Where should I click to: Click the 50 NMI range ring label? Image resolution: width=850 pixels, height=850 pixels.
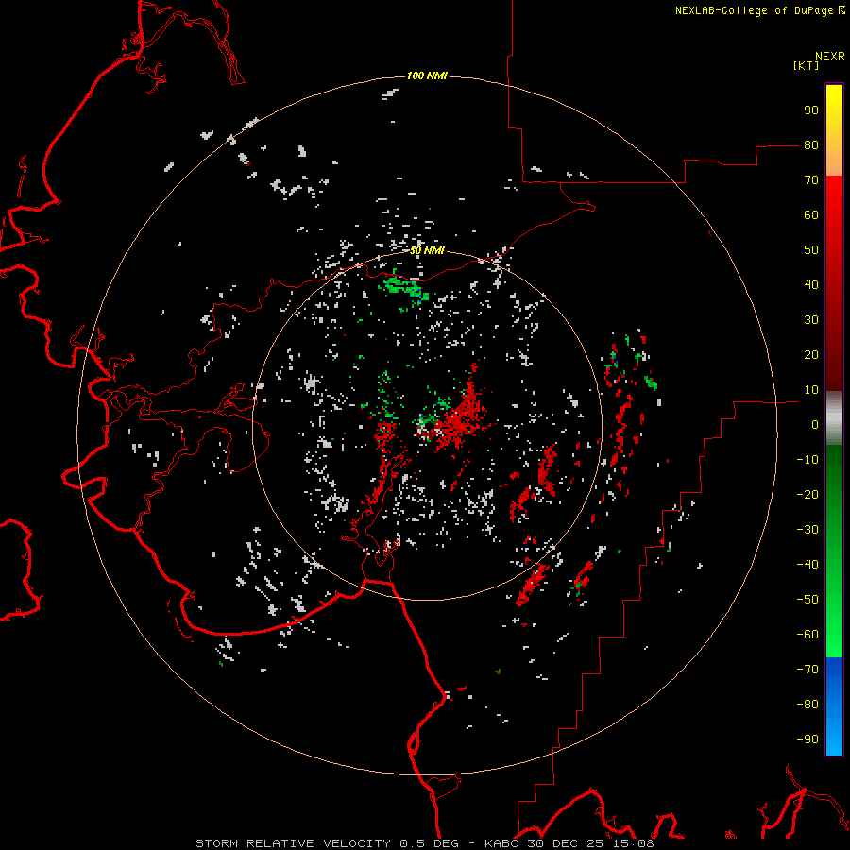(x=427, y=250)
